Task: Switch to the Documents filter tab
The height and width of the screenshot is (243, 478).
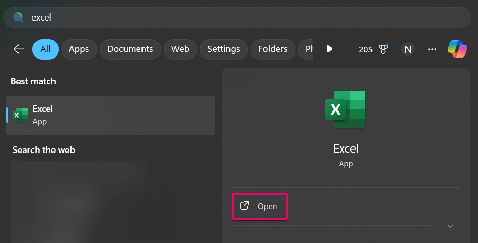Action: 130,49
